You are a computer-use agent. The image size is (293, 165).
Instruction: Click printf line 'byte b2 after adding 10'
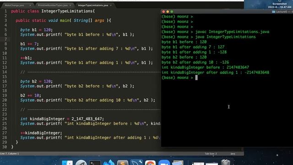tap(87, 100)
